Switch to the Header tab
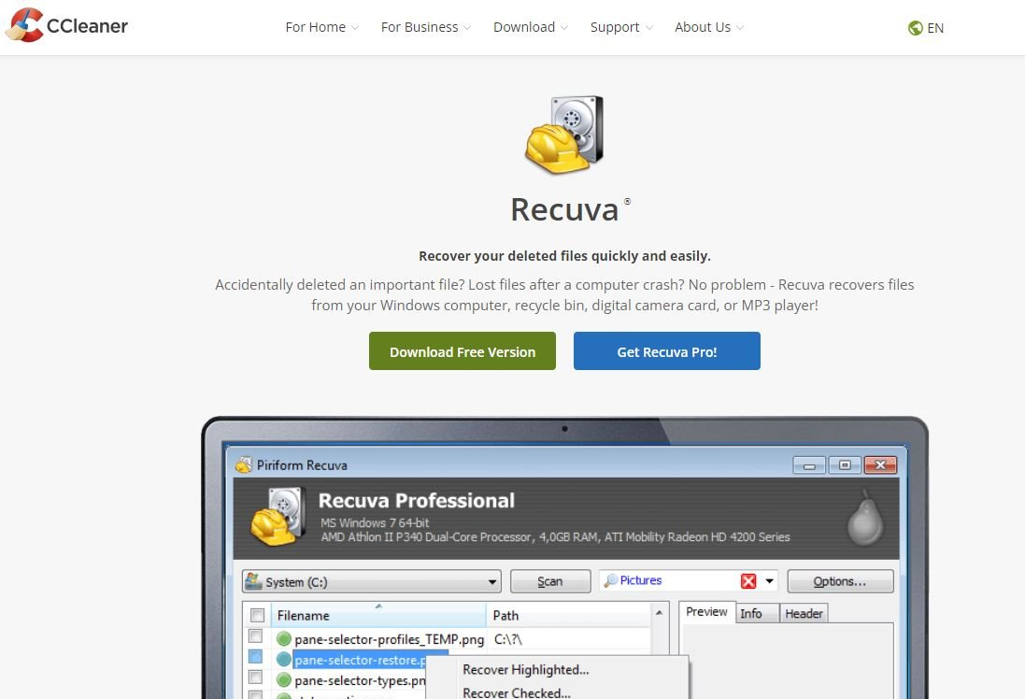This screenshot has height=699, width=1025. click(804, 613)
